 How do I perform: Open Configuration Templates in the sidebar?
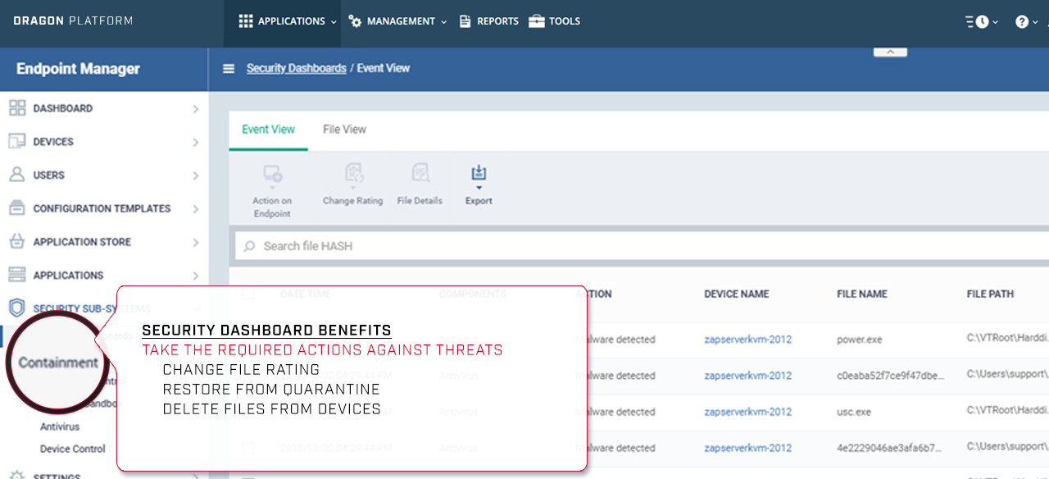point(104,208)
